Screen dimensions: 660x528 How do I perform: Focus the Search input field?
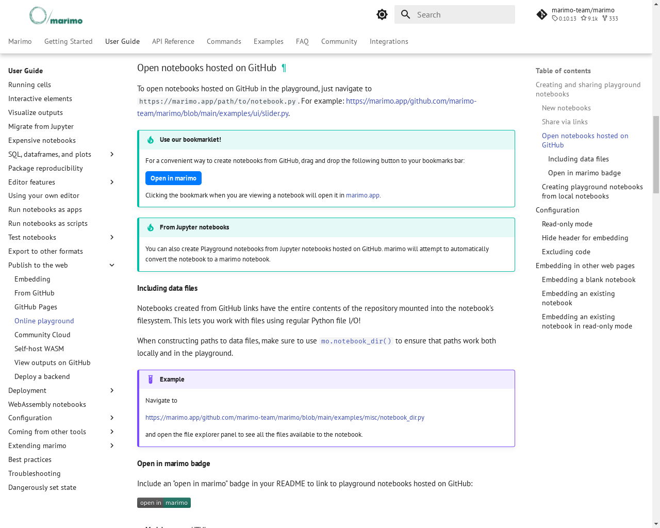point(455,14)
